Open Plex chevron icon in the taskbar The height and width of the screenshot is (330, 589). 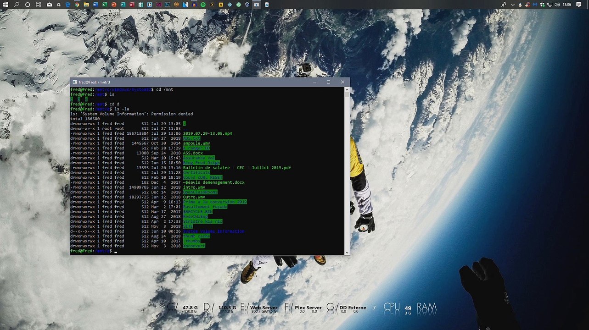point(213,5)
